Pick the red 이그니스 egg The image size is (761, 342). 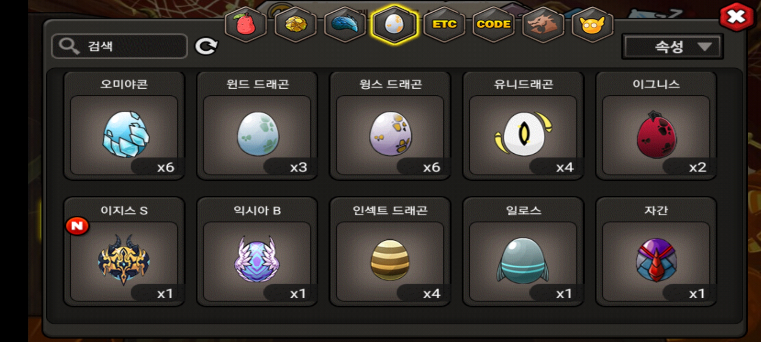(656, 126)
